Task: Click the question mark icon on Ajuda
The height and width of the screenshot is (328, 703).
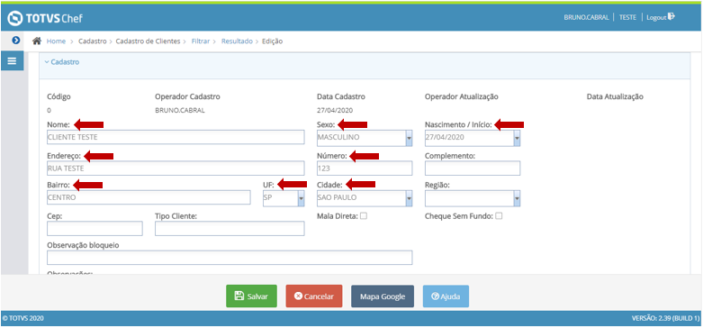Action: click(x=435, y=296)
